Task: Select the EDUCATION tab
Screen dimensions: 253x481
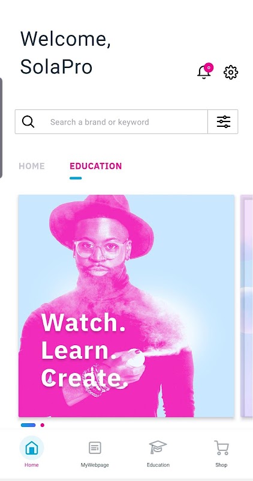Action: point(96,166)
